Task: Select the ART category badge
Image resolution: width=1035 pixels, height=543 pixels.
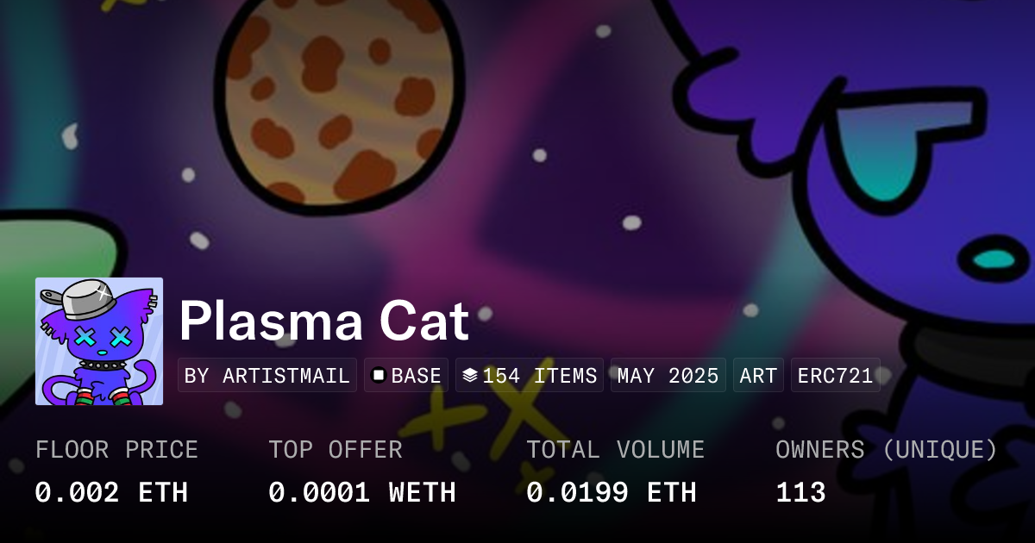Action: tap(758, 376)
